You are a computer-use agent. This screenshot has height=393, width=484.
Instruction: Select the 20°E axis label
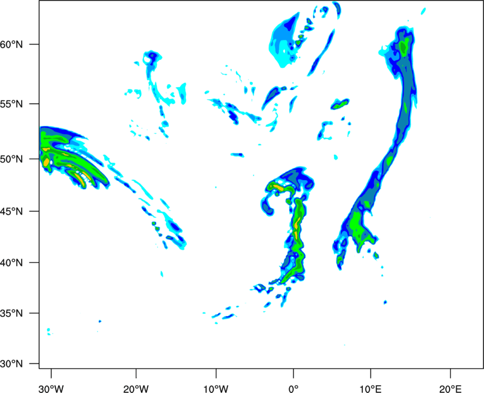(450, 389)
